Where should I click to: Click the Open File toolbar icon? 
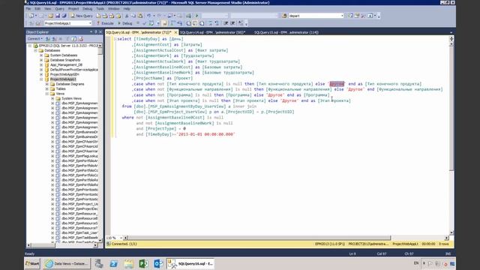click(x=50, y=16)
